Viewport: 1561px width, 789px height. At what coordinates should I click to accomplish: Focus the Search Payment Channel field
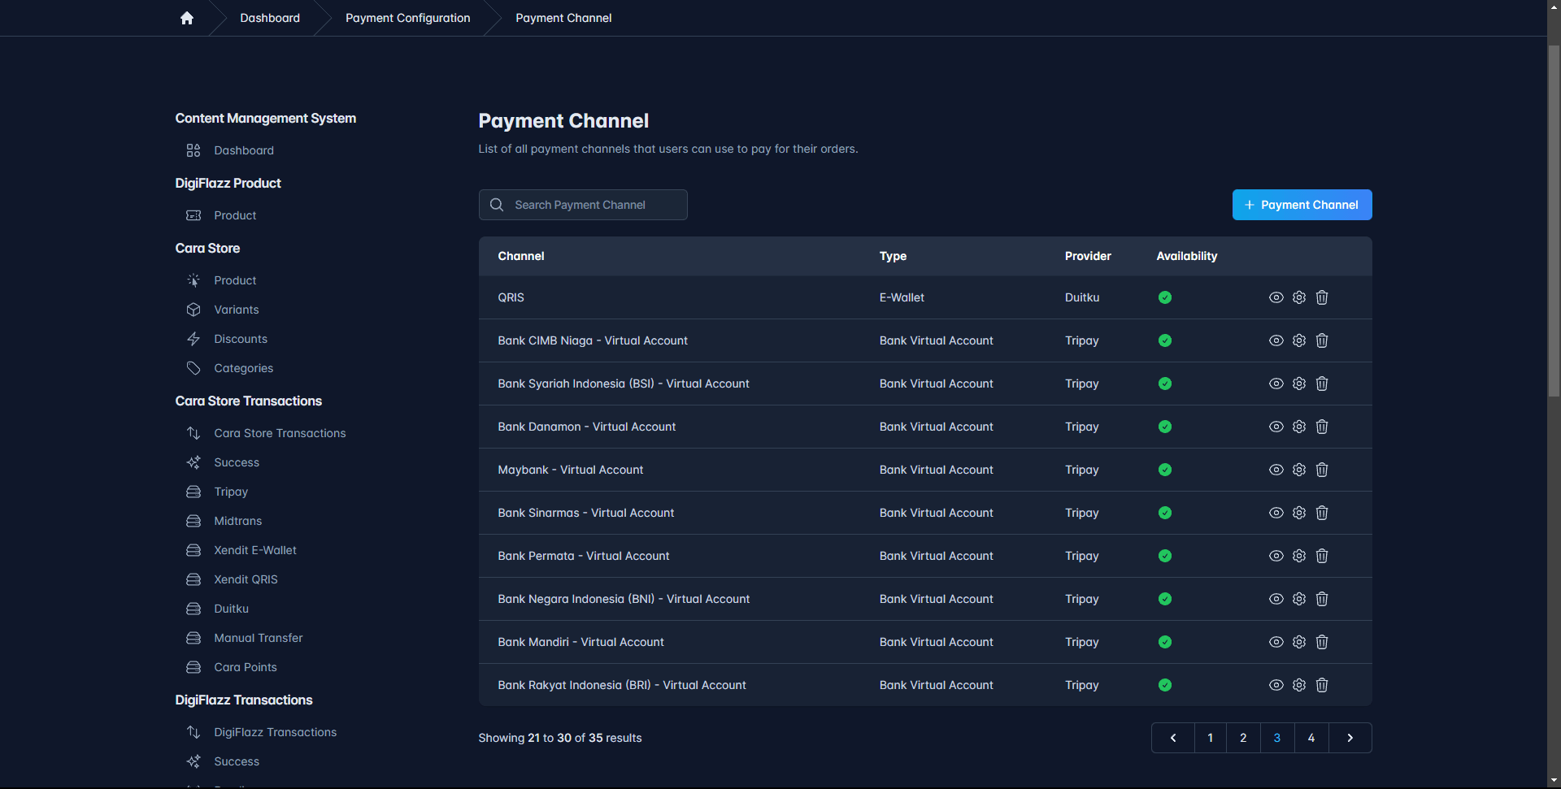[583, 205]
